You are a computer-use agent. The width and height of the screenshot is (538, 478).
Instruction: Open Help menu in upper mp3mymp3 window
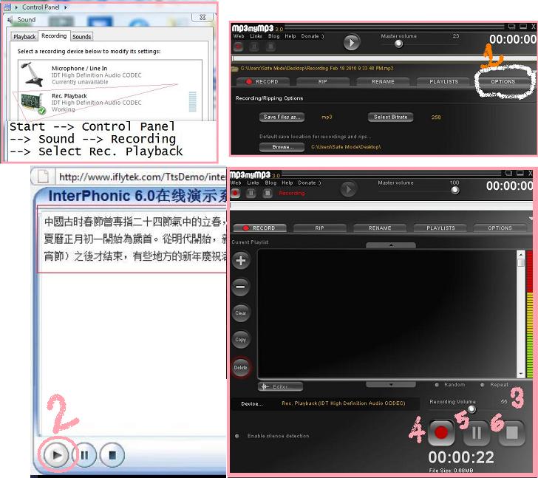(290, 36)
